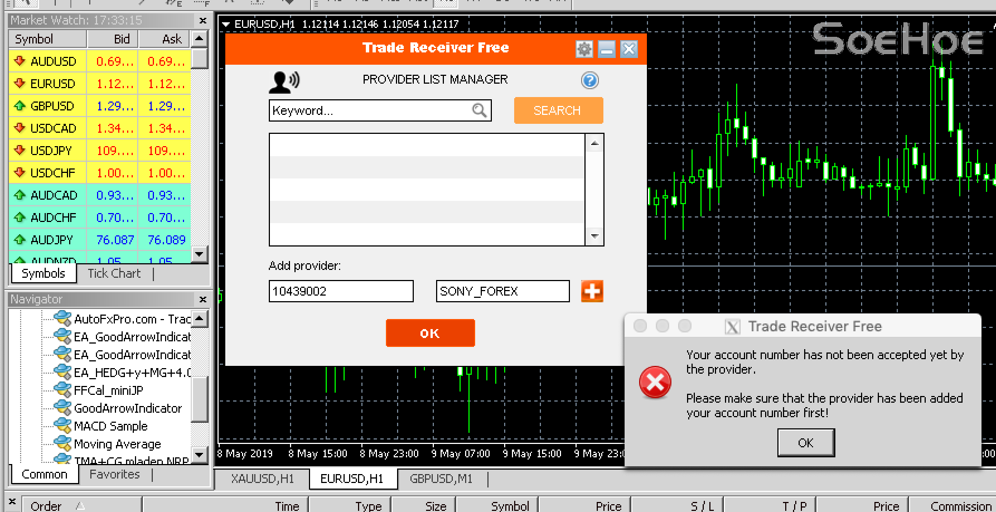
Task: Switch to the Tick Chart tab
Action: 114,273
